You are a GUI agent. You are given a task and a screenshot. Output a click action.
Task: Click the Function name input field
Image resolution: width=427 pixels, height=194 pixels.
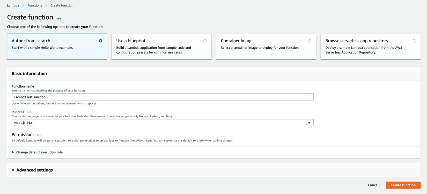[162, 97]
